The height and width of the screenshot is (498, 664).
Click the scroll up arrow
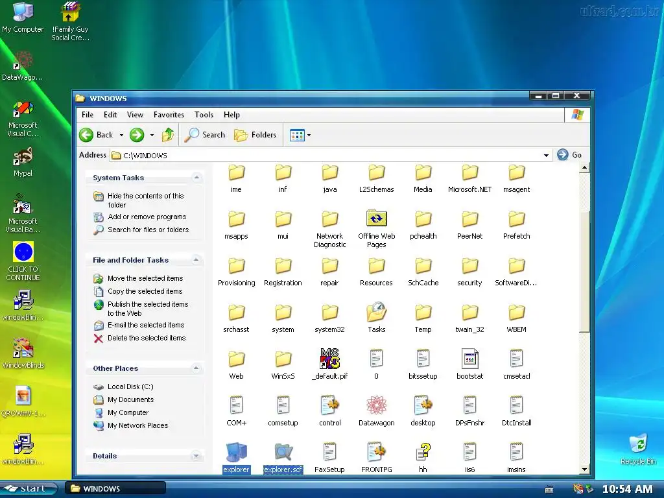pos(584,168)
